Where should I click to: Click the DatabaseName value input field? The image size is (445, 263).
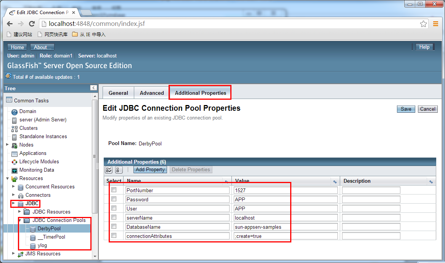coord(286,227)
